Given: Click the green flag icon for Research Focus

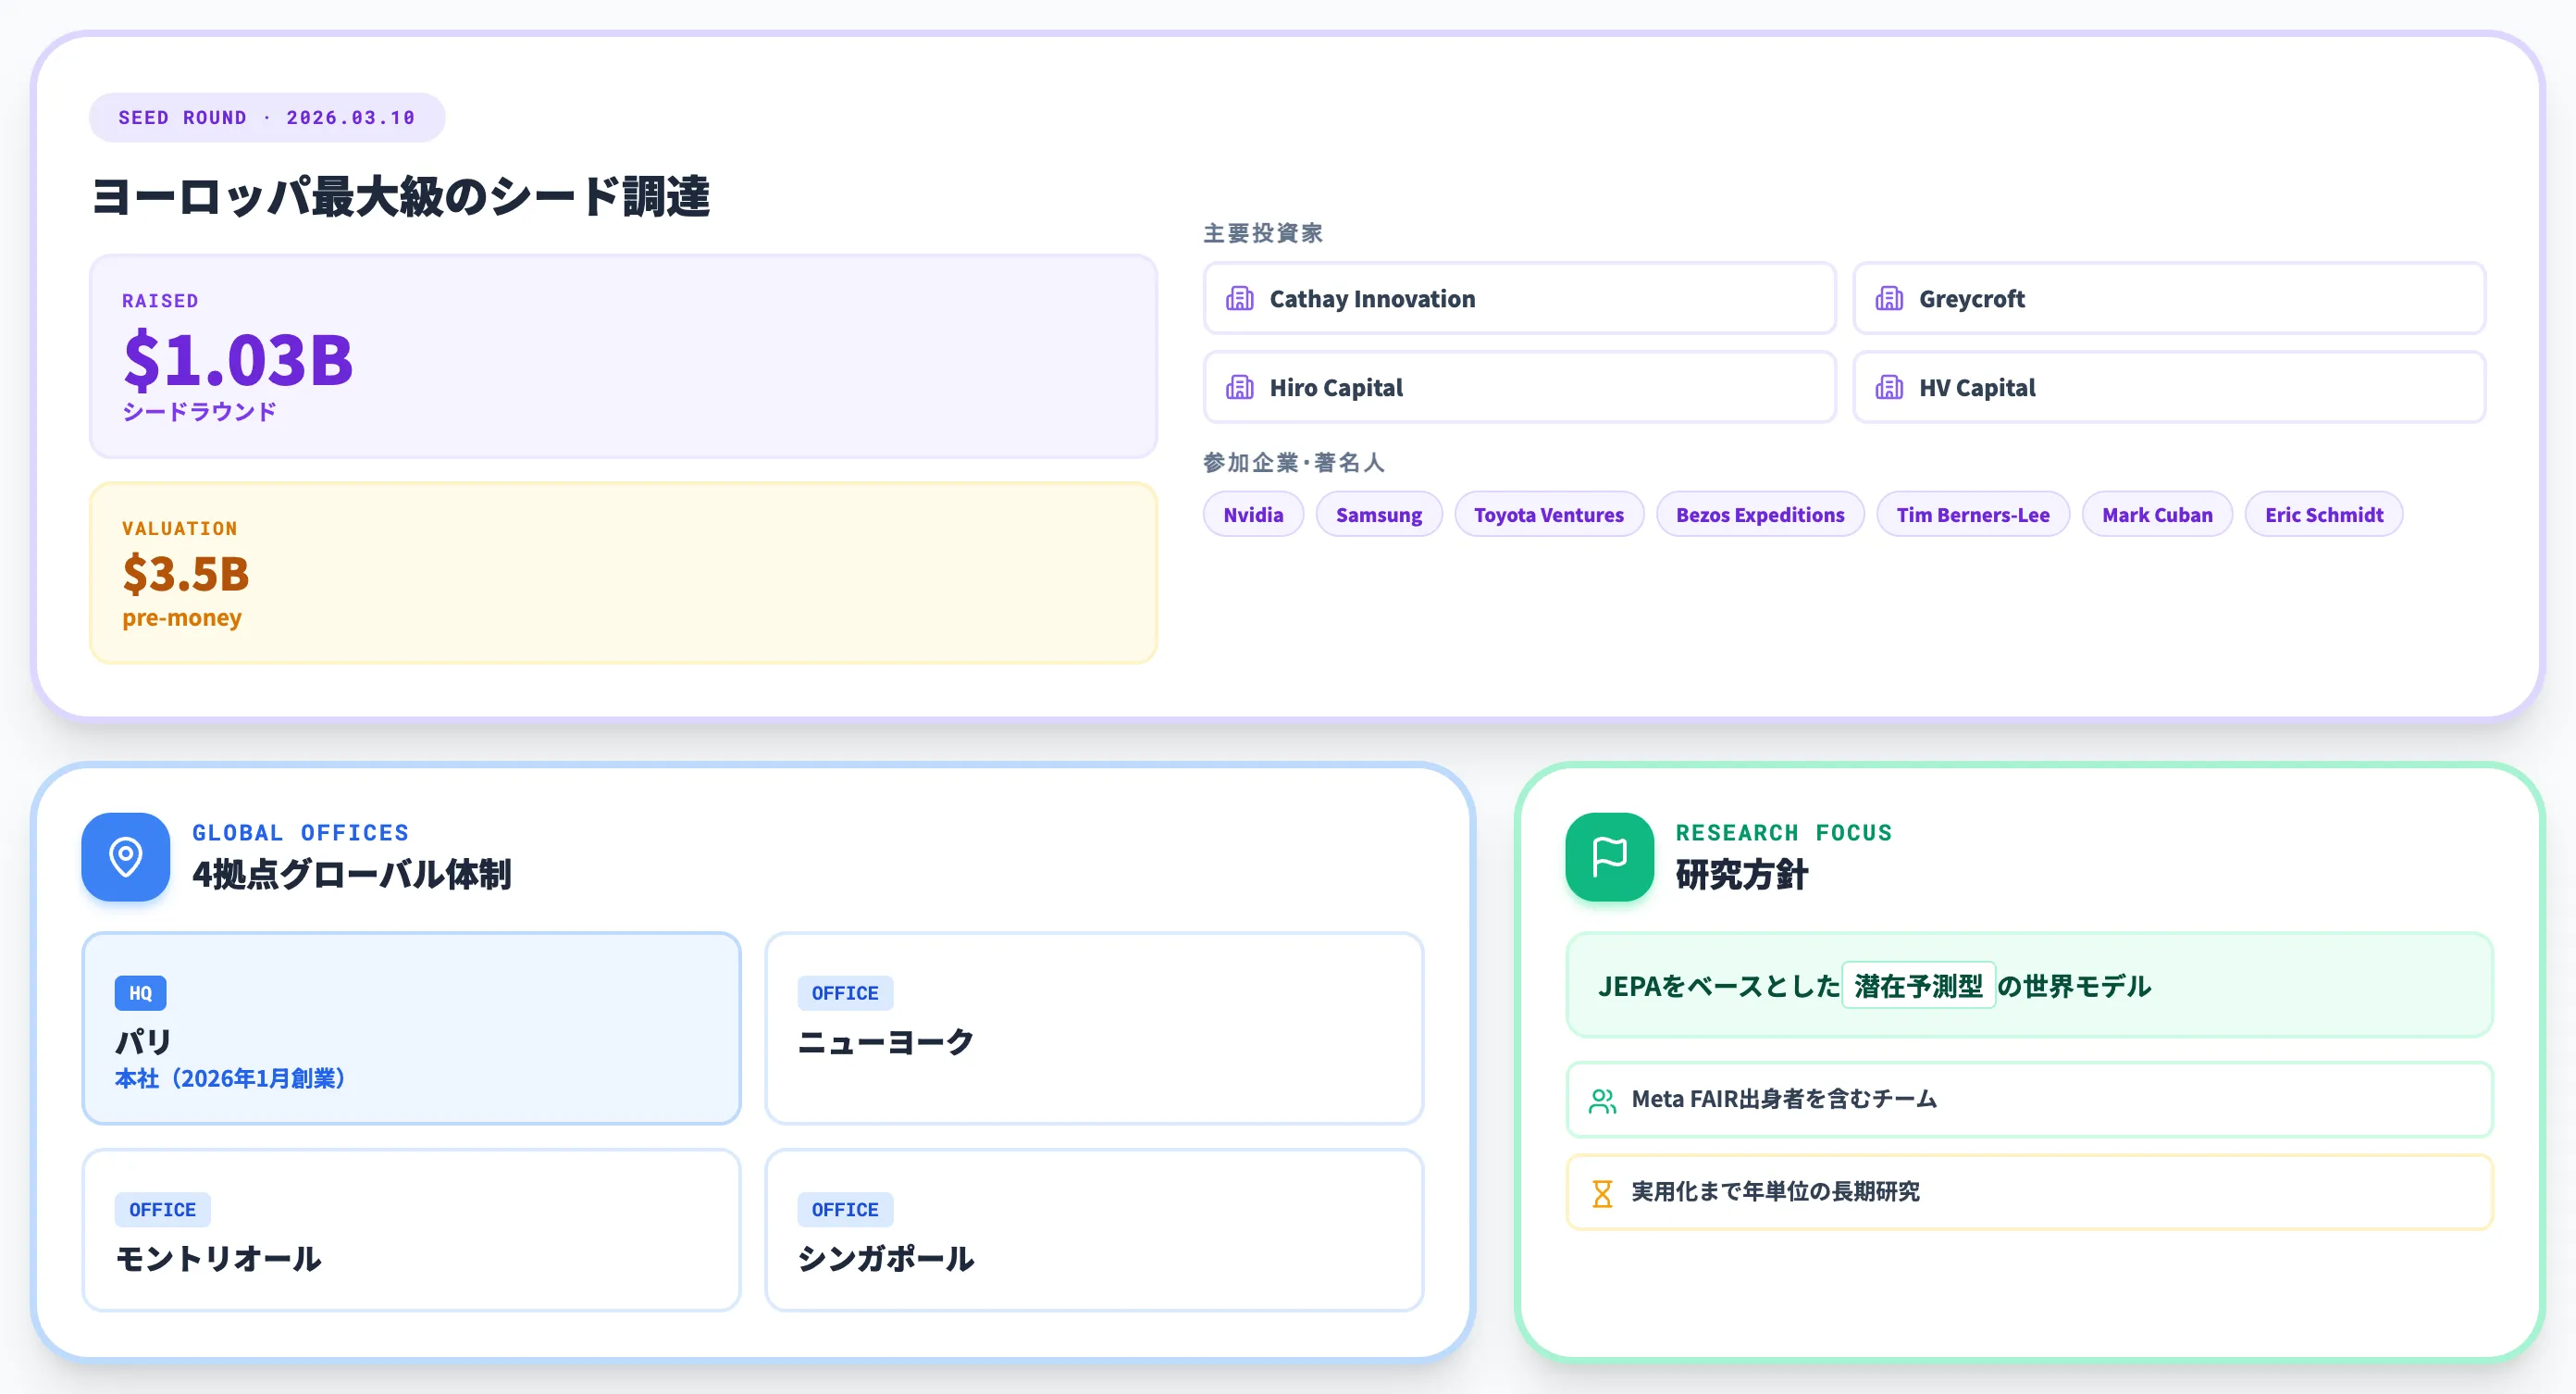Looking at the screenshot, I should [x=1609, y=856].
